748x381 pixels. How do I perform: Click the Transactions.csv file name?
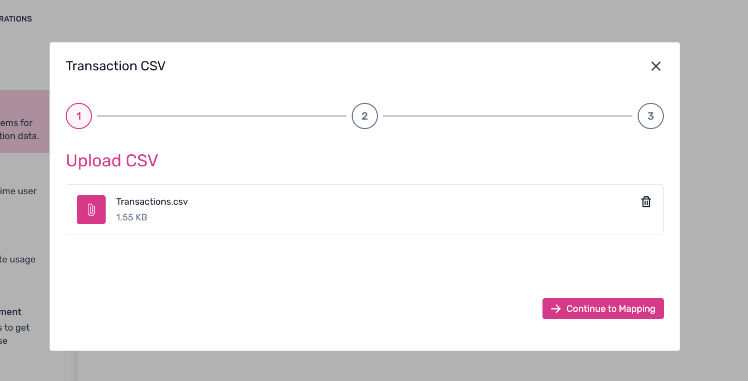pyautogui.click(x=152, y=202)
